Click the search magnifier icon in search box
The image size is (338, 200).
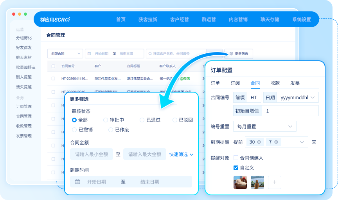(150, 54)
